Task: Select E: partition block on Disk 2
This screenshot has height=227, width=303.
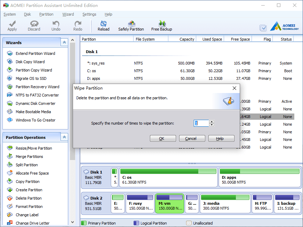Action: pyautogui.click(x=118, y=203)
